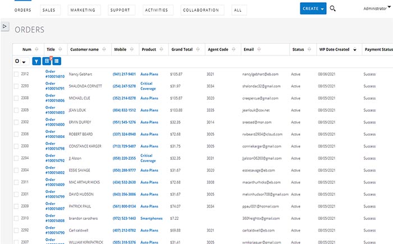Open Order #100014790 link
This screenshot has width=393, height=244.
click(x=55, y=230)
